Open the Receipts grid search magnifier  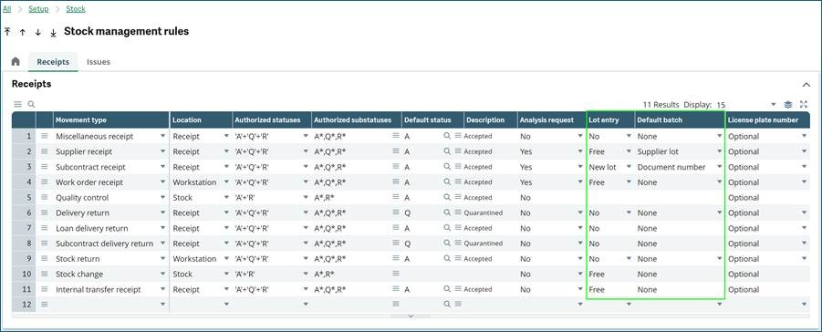(x=31, y=104)
